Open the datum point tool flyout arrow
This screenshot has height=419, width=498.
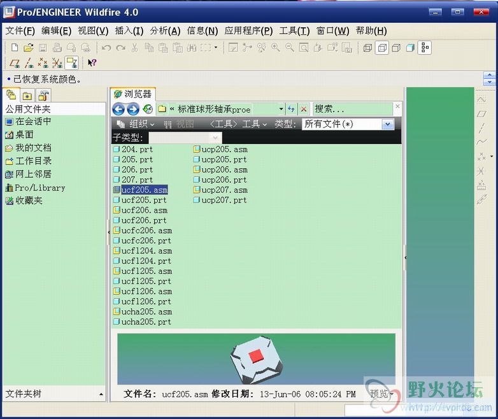click(x=492, y=156)
